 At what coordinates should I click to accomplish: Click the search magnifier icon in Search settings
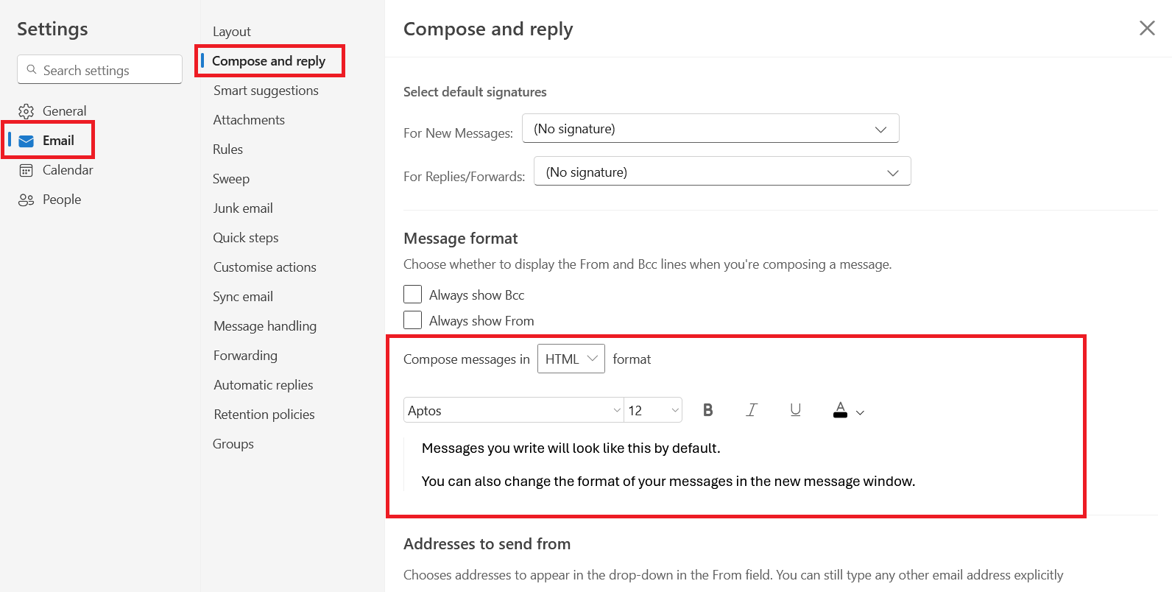[32, 69]
